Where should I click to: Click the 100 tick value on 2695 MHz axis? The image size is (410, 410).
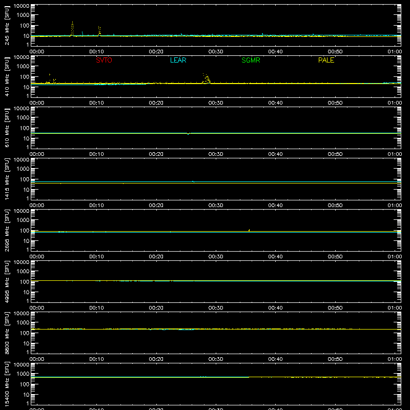tap(25, 231)
